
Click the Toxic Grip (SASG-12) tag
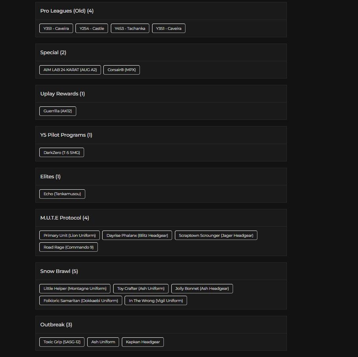(x=62, y=342)
